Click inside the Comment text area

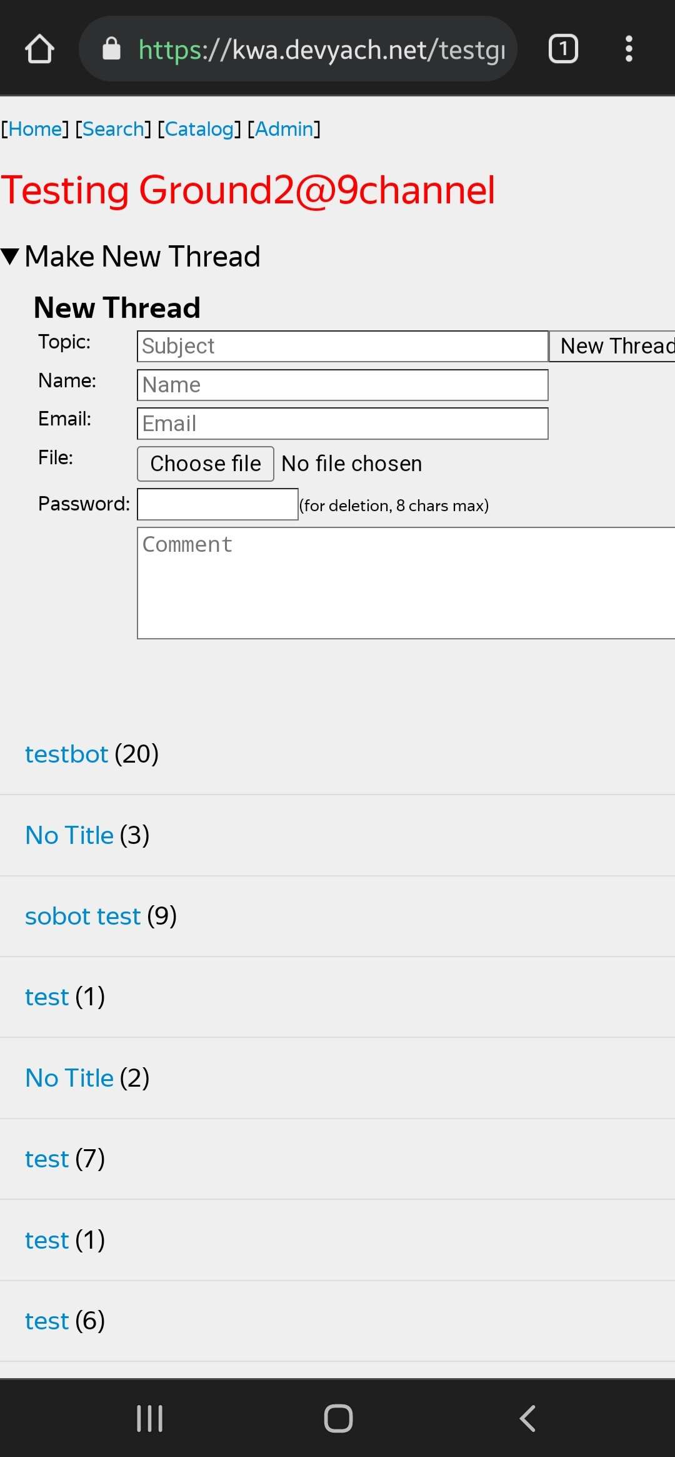pyautogui.click(x=406, y=583)
